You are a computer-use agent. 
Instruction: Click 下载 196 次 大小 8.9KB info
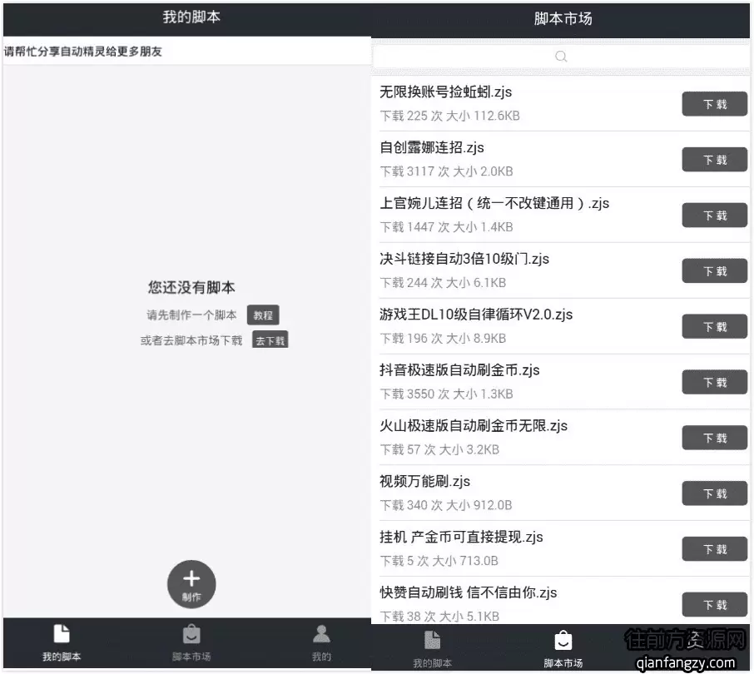(443, 339)
